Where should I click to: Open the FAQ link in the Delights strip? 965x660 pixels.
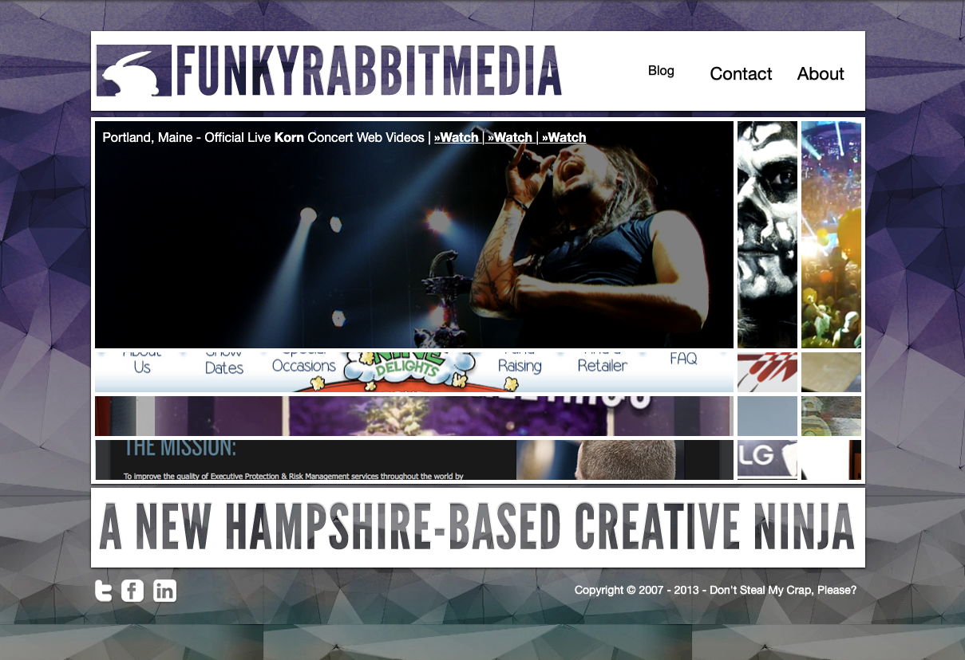coord(682,359)
